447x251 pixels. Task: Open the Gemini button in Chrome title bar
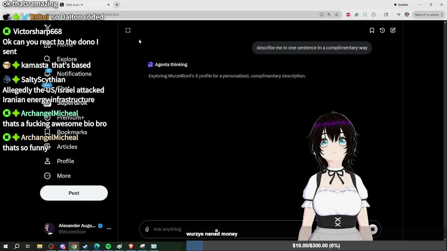[x=401, y=5]
